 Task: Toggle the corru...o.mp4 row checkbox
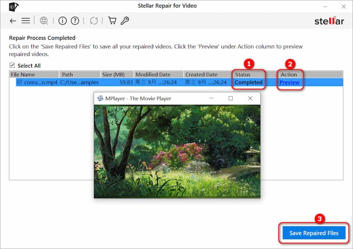[19, 82]
